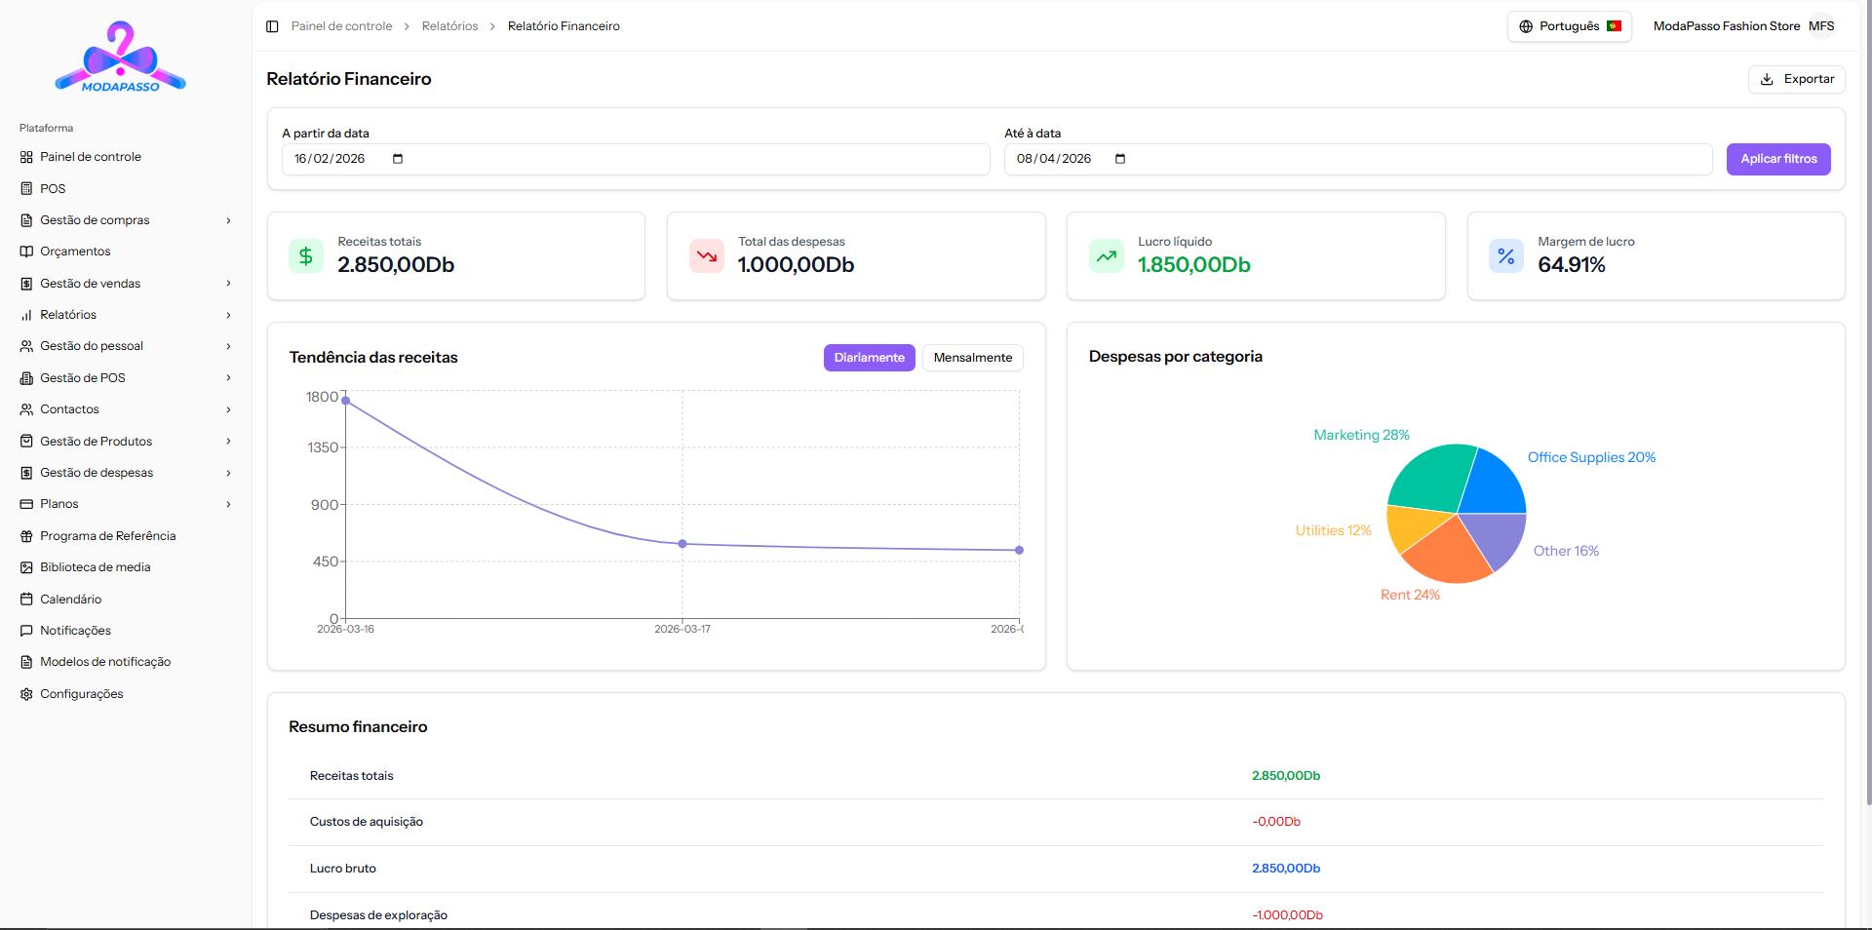Click the dollar sign revenue icon
This screenshot has height=930, width=1872.
coord(306,256)
